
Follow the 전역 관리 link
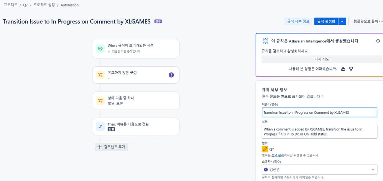[x=278, y=155]
